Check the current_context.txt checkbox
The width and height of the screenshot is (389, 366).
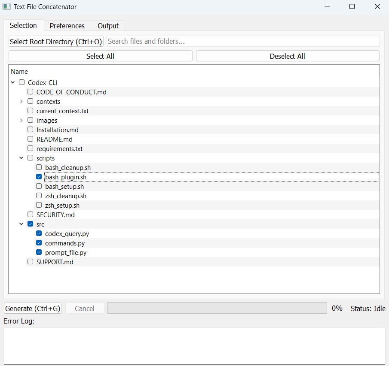pos(30,111)
